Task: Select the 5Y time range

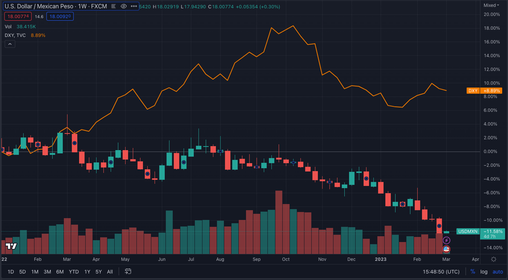Action: point(98,271)
